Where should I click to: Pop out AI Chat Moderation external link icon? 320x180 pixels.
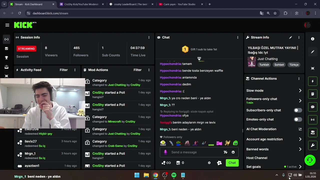tap(300, 129)
